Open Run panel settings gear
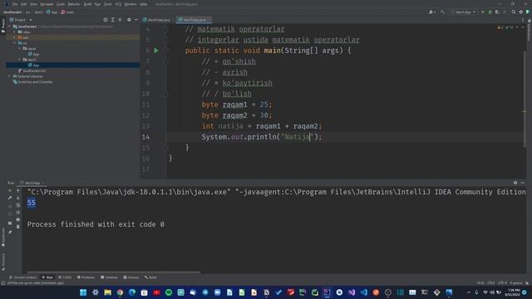This screenshot has height=299, width=532. coord(515,183)
